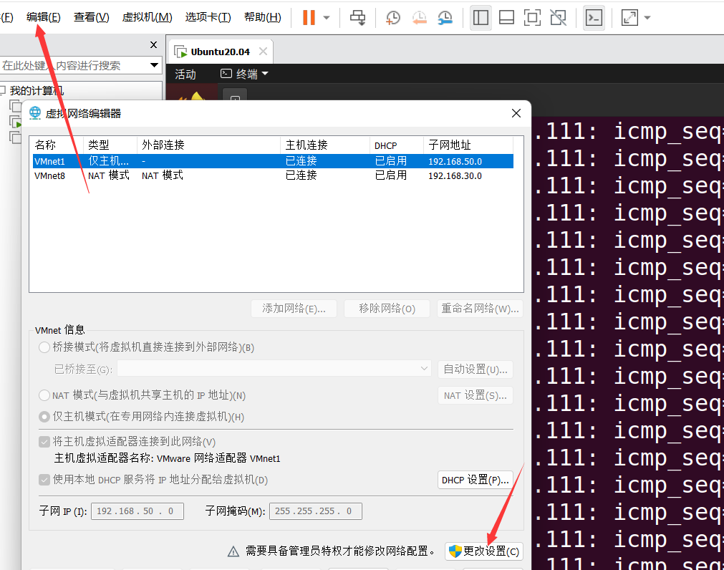724x570 pixels.
Task: Open the dropdown next to the stretch icon
Action: point(647,18)
